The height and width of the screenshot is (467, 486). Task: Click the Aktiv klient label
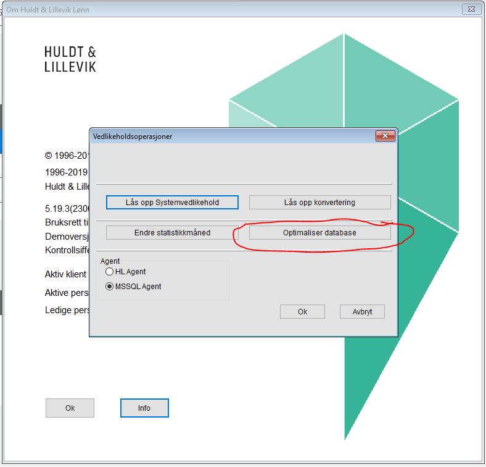66,274
